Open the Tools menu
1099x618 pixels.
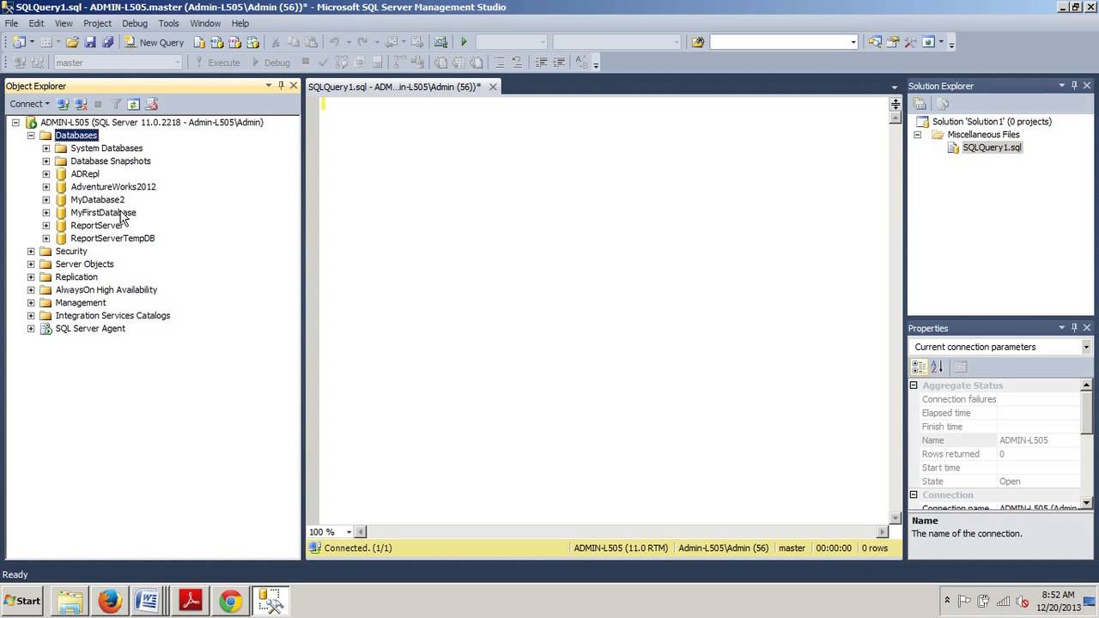(168, 23)
